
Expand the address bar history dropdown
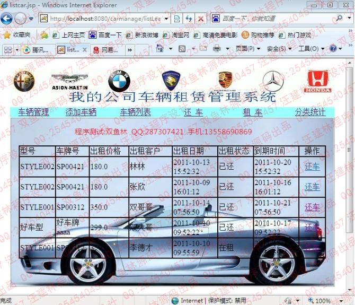click(x=166, y=19)
